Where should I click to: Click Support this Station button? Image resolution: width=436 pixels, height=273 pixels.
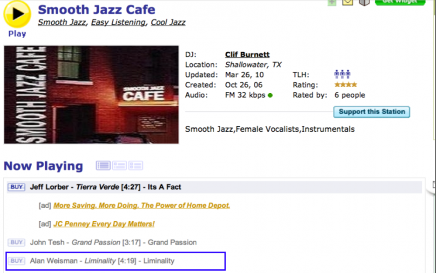(x=372, y=112)
